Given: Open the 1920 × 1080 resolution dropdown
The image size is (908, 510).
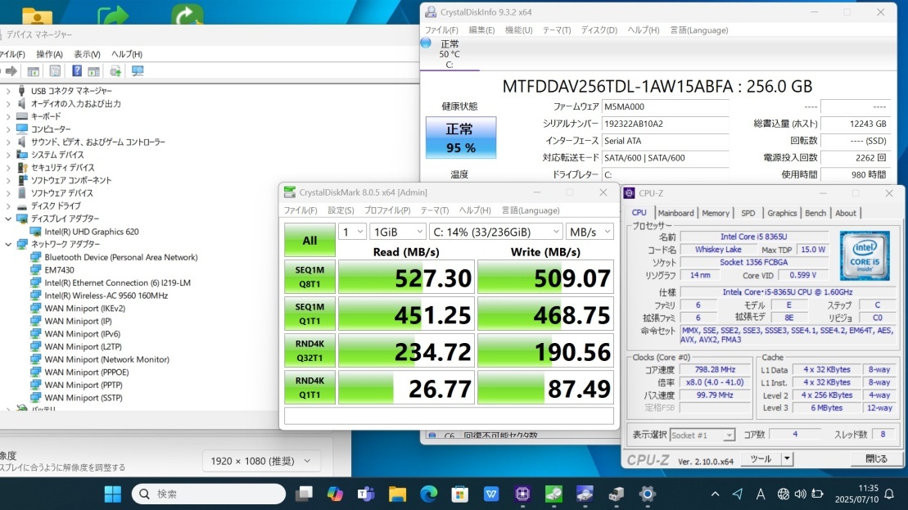Looking at the screenshot, I should point(262,461).
